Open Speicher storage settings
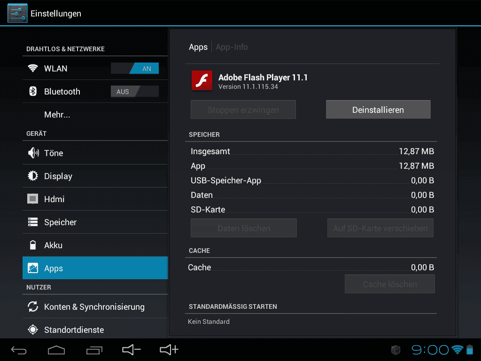The image size is (481, 361). [x=95, y=222]
